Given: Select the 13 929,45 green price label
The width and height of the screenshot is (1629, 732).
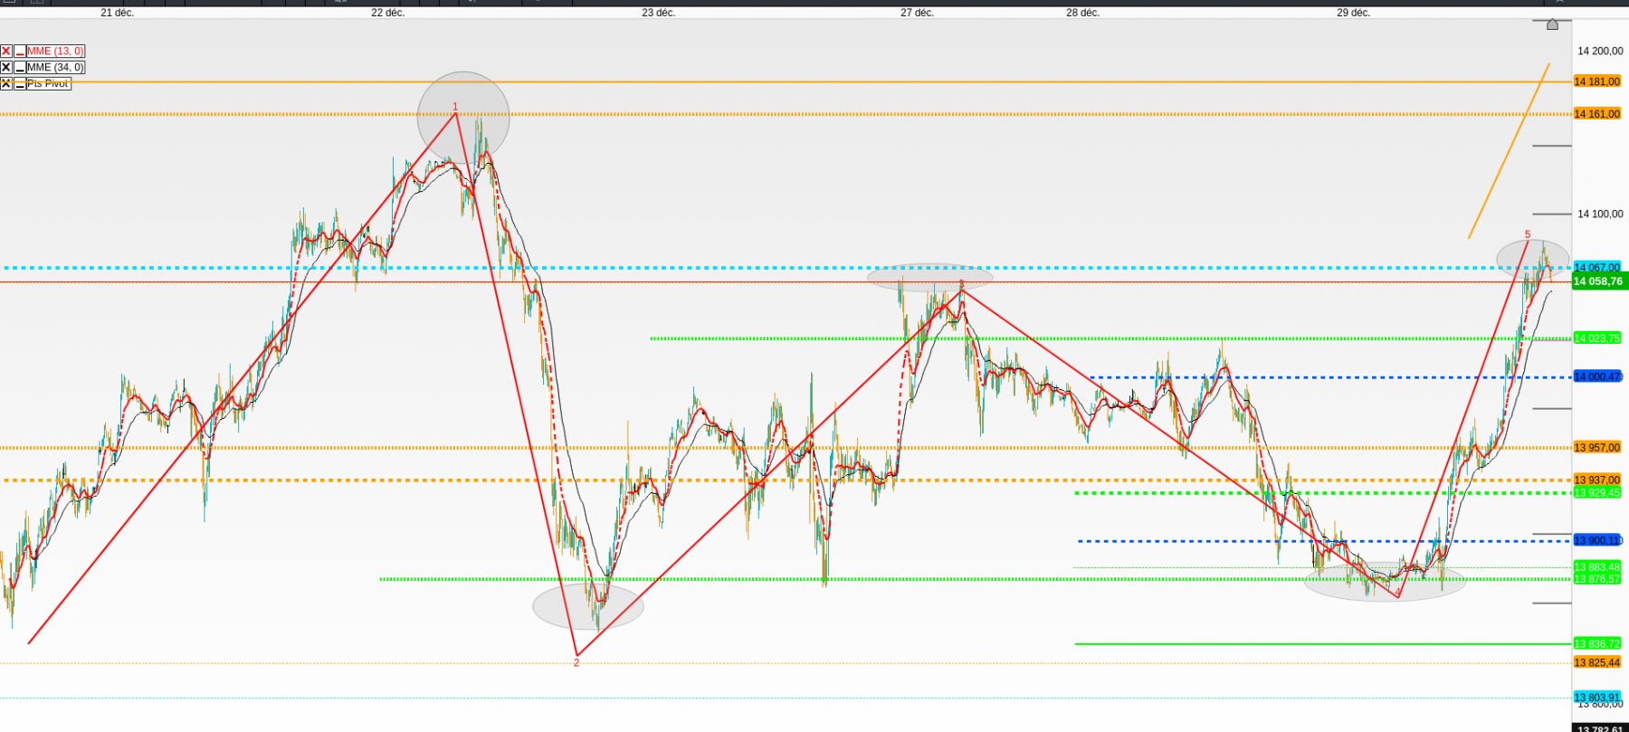Looking at the screenshot, I should click(1597, 493).
